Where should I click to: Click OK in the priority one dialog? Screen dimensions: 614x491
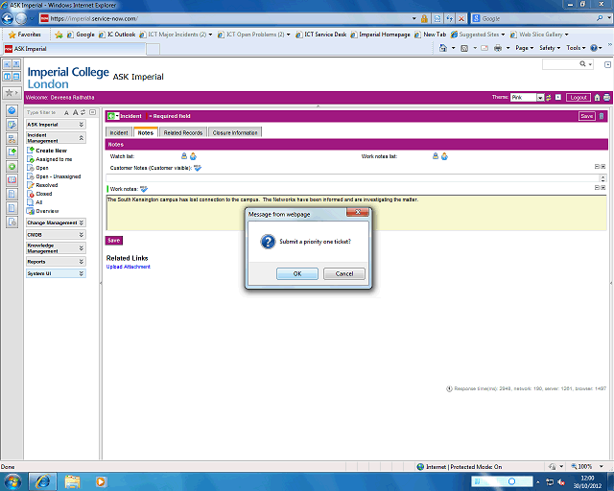[296, 273]
